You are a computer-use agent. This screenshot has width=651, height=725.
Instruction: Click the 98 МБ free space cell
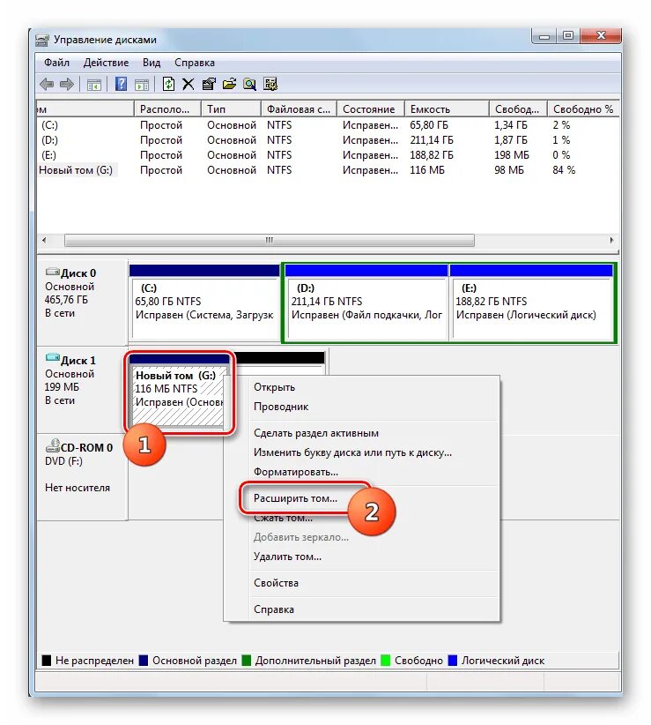(509, 170)
